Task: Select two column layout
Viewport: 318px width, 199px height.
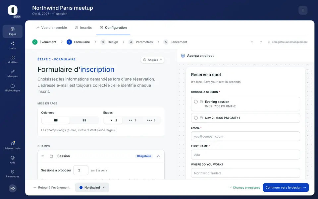Action: pos(84,120)
